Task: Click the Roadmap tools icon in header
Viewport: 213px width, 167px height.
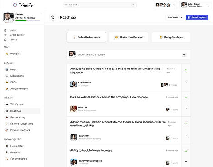Action: point(53,17)
